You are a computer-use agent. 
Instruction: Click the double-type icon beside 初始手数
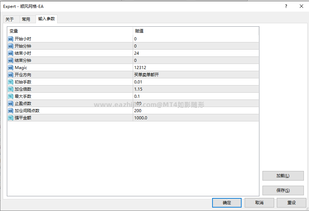(x=11, y=82)
